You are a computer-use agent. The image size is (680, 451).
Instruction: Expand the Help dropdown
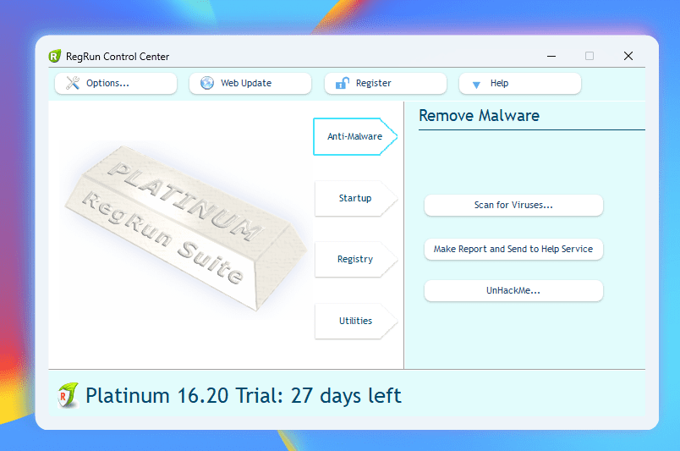pos(520,83)
